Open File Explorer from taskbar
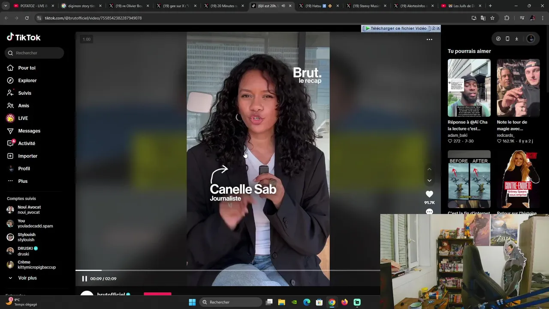549x309 pixels. [281, 302]
